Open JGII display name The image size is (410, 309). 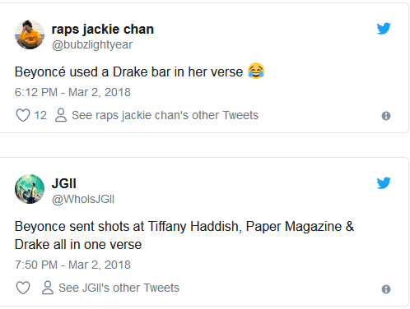tap(64, 183)
